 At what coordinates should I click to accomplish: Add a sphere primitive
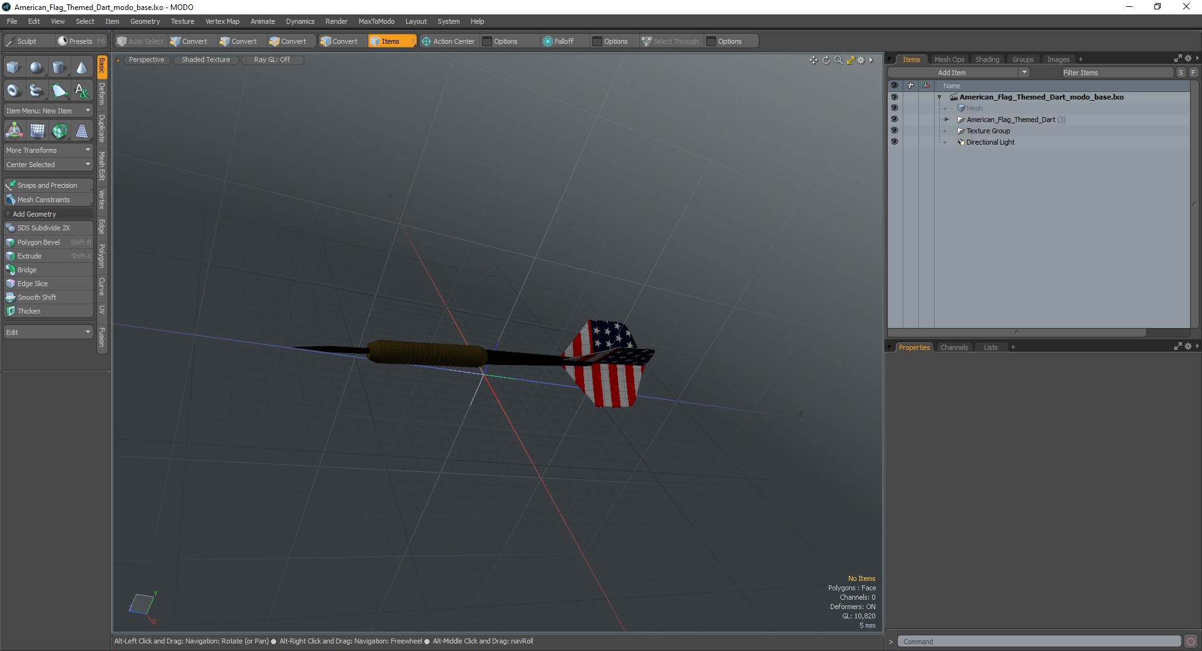tap(36, 68)
